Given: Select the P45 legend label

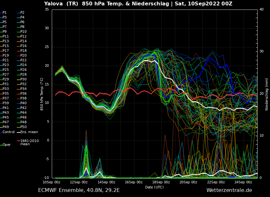Looking at the screenshot, I should click(x=5, y=117).
